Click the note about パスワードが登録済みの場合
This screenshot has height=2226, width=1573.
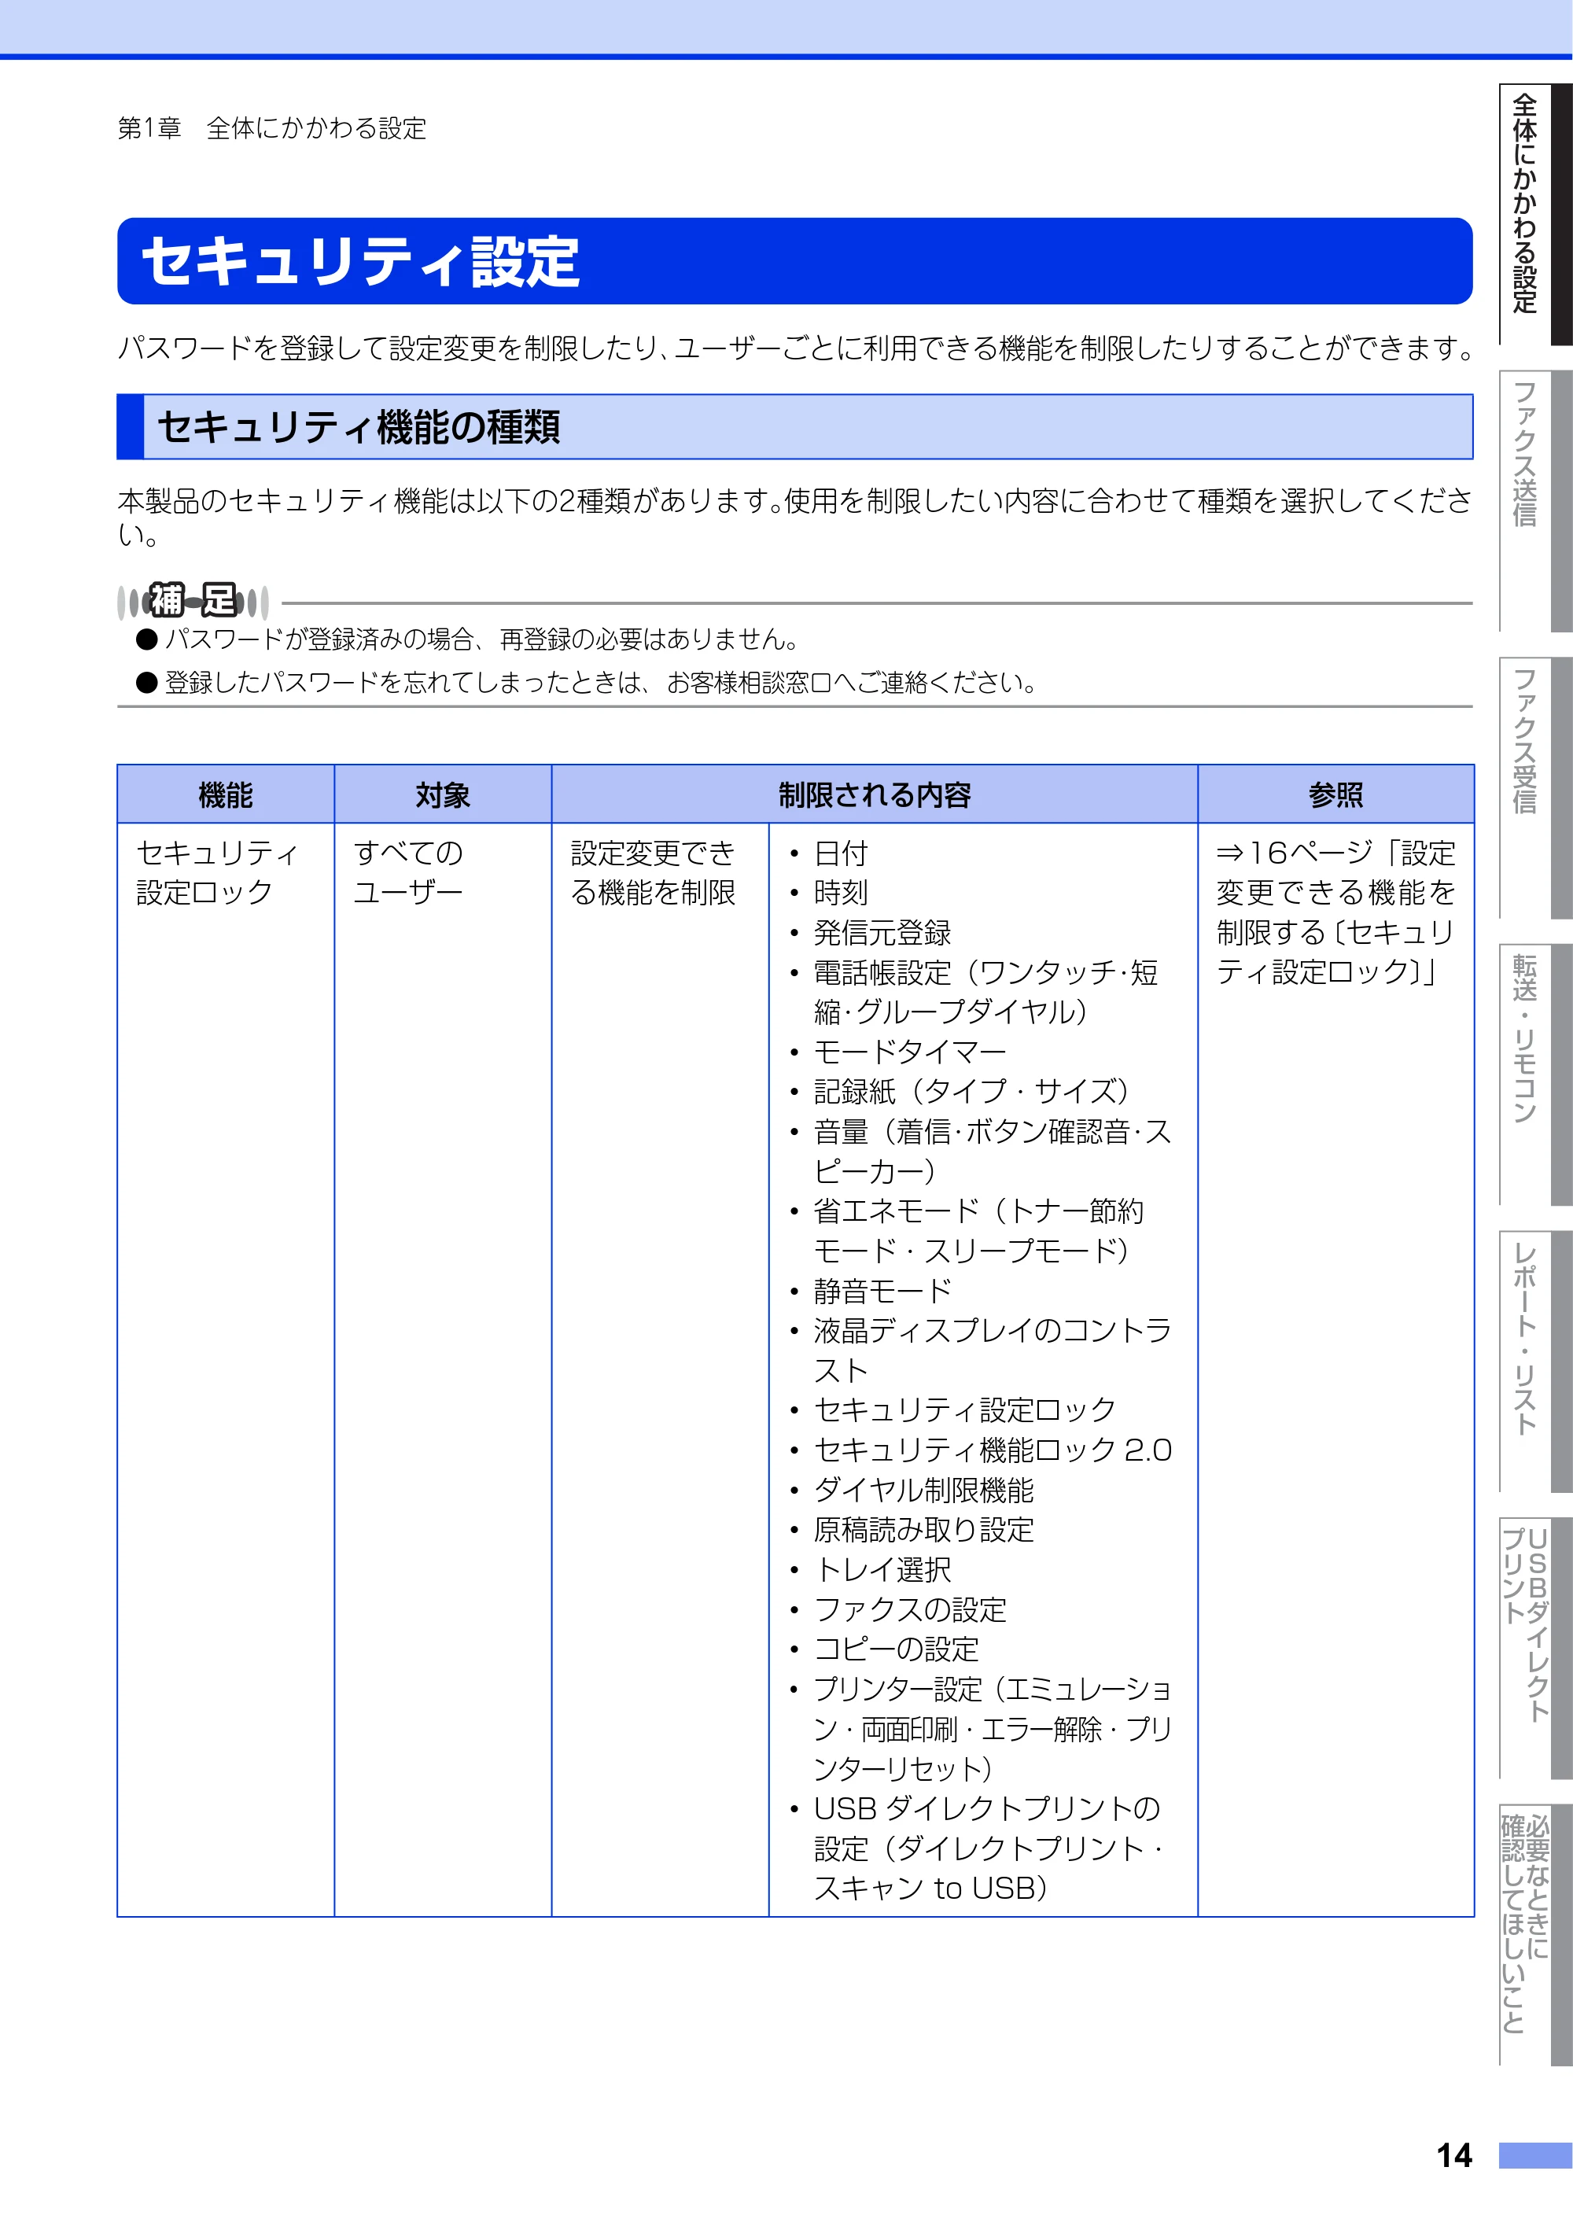click(468, 640)
